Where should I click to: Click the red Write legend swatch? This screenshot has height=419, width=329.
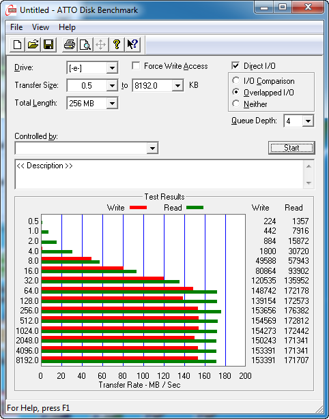(138, 207)
